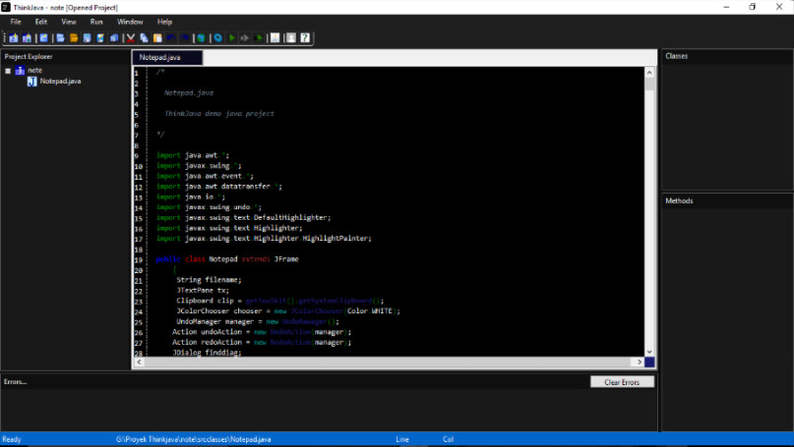Image resolution: width=794 pixels, height=447 pixels.
Task: Click the editor scroll down arrow
Action: click(x=649, y=352)
